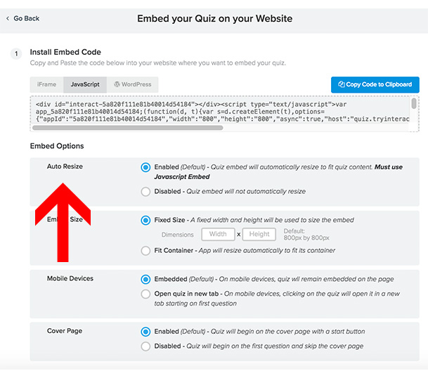Viewport: 428px width, 378px height.
Task: Choose Fixed Size embed option
Action: point(145,220)
